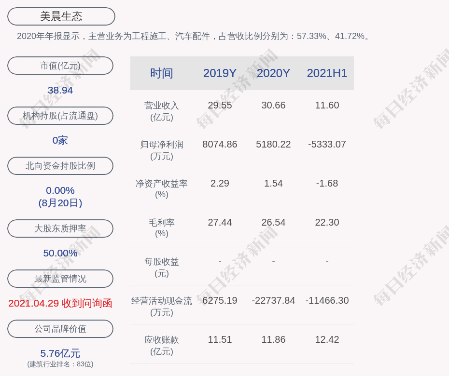This screenshot has height=376, width=449.
Task: Click the 机构持股(占流通盘) label
Action: 60,116
